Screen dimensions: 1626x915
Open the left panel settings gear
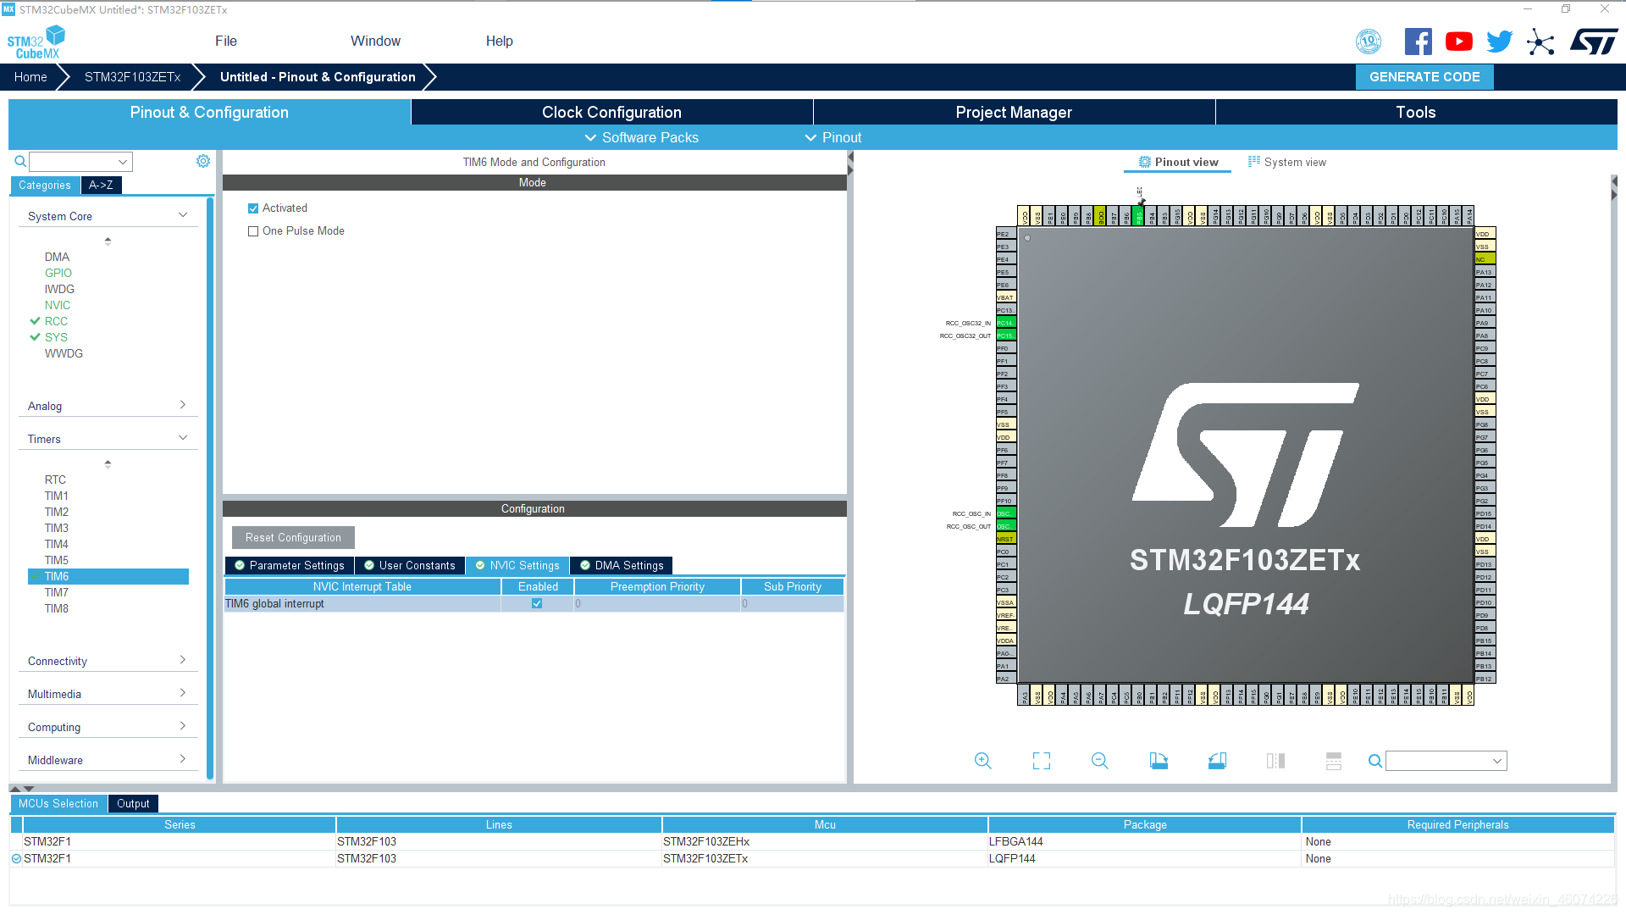click(x=203, y=161)
